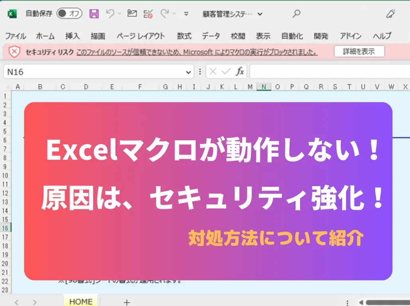The height and width of the screenshot is (306, 410).
Task: Click the Select All corner triangle
Action: click(8, 87)
